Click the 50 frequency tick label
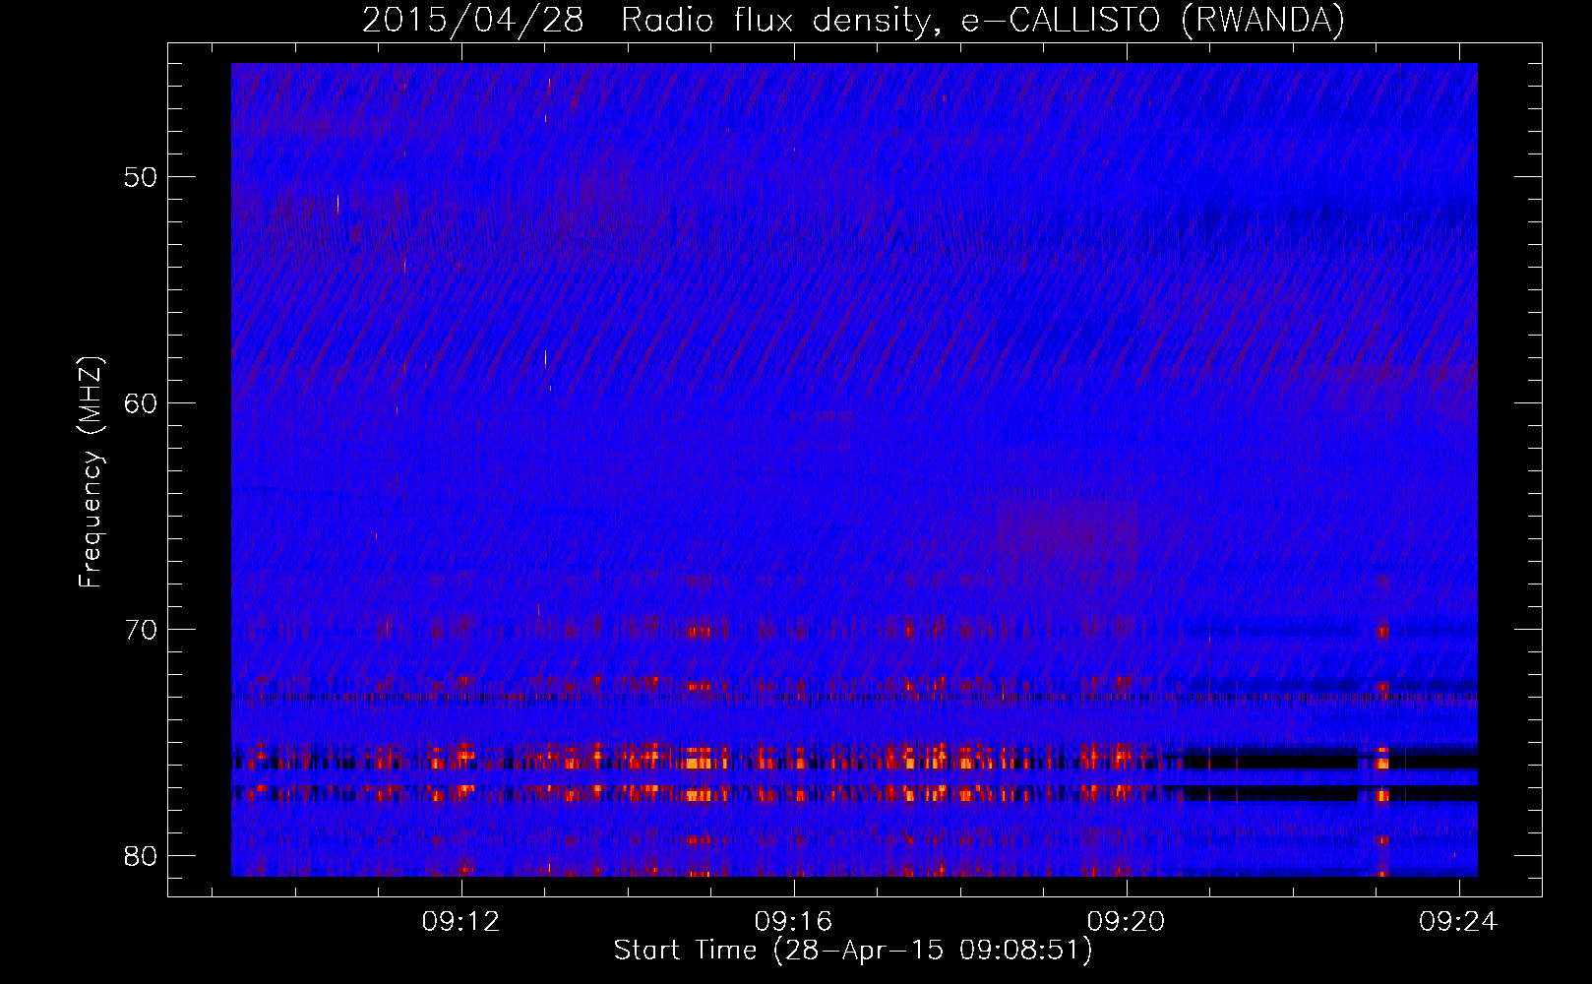The height and width of the screenshot is (984, 1592). point(142,178)
